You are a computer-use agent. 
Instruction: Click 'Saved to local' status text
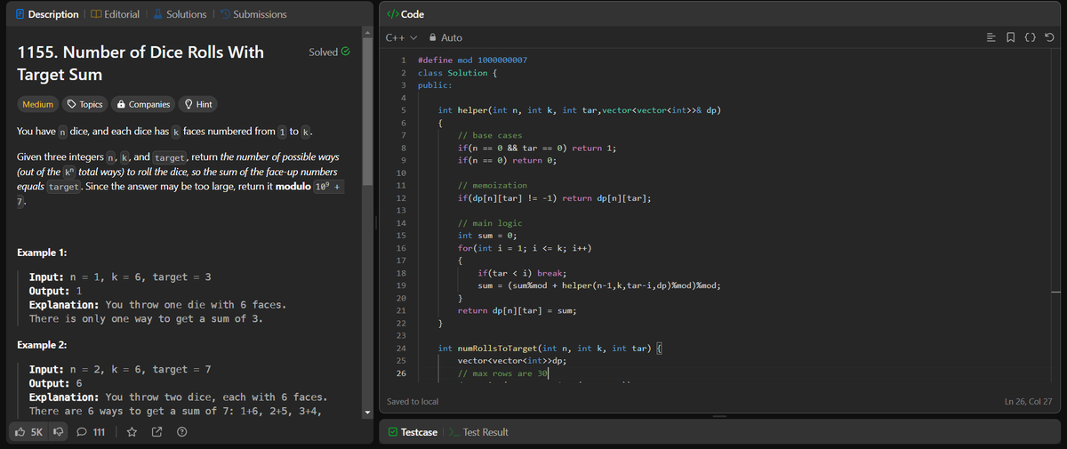tap(413, 402)
